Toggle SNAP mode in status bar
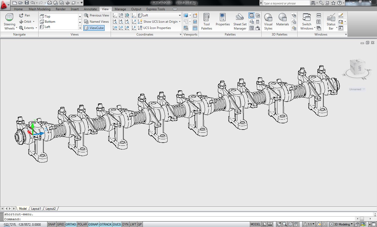Image resolution: width=377 pixels, height=227 pixels. point(52,224)
